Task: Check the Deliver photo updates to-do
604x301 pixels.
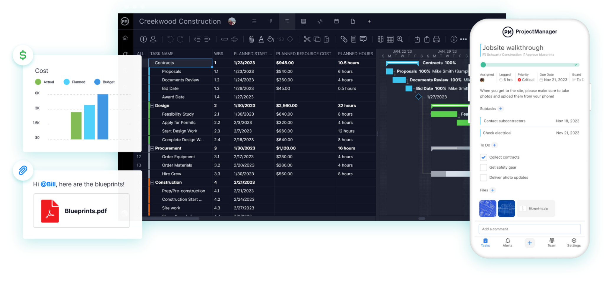Action: coord(483,177)
